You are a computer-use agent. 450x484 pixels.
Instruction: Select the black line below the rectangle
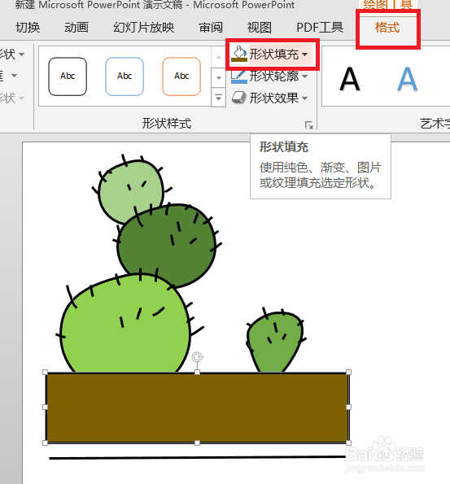(197, 457)
